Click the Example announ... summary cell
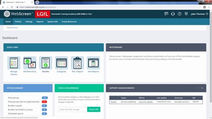This screenshot has width=212, height=119. pyautogui.click(x=182, y=102)
